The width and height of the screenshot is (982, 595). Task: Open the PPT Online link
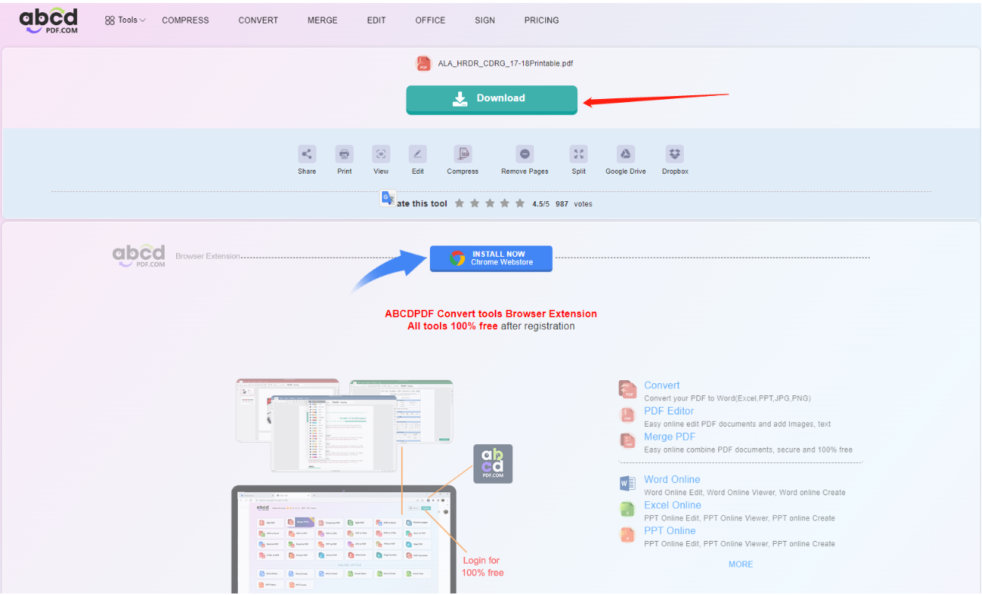[670, 531]
